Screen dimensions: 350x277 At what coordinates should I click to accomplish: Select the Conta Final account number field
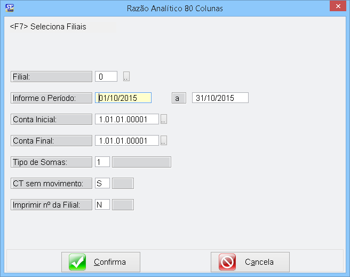[x=127, y=141]
